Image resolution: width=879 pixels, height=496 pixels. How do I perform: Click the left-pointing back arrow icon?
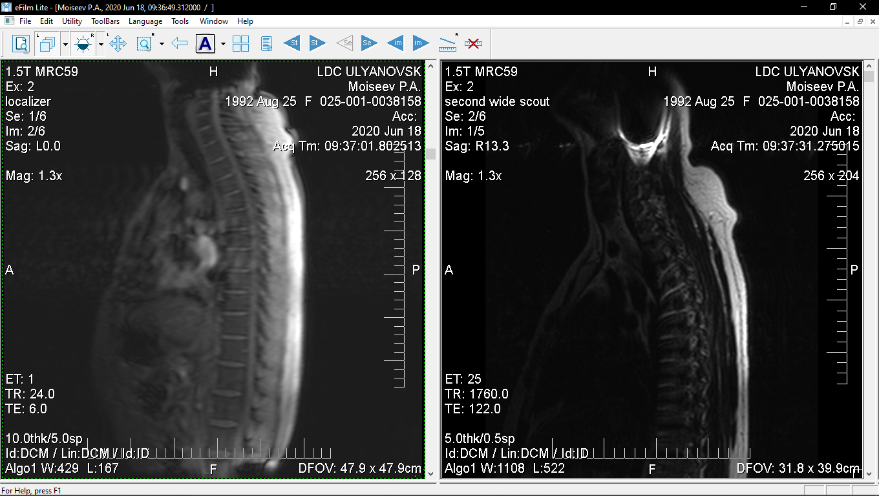click(179, 44)
